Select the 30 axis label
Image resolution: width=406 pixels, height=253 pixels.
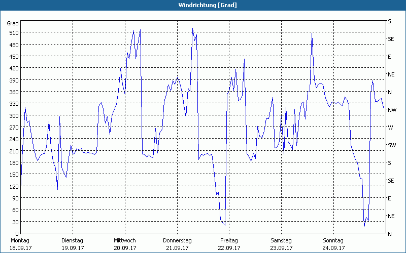(x=16, y=222)
